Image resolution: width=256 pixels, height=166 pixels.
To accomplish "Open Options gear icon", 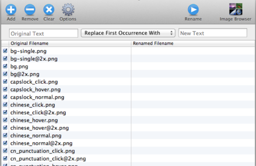I will tap(68, 10).
